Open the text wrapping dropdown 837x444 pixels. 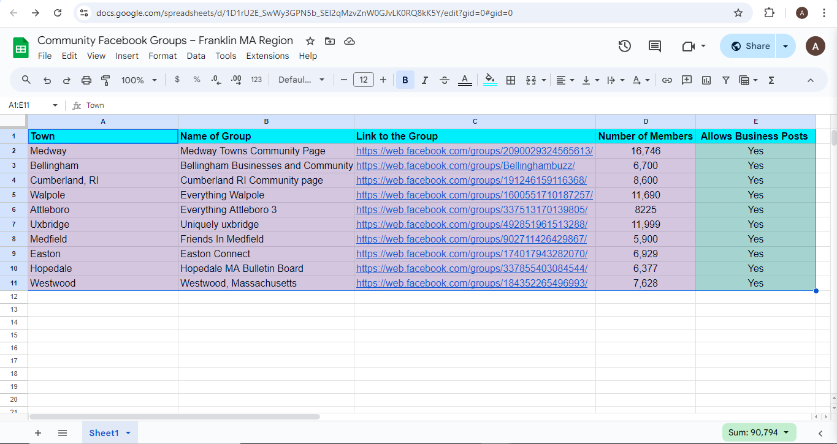click(x=616, y=80)
